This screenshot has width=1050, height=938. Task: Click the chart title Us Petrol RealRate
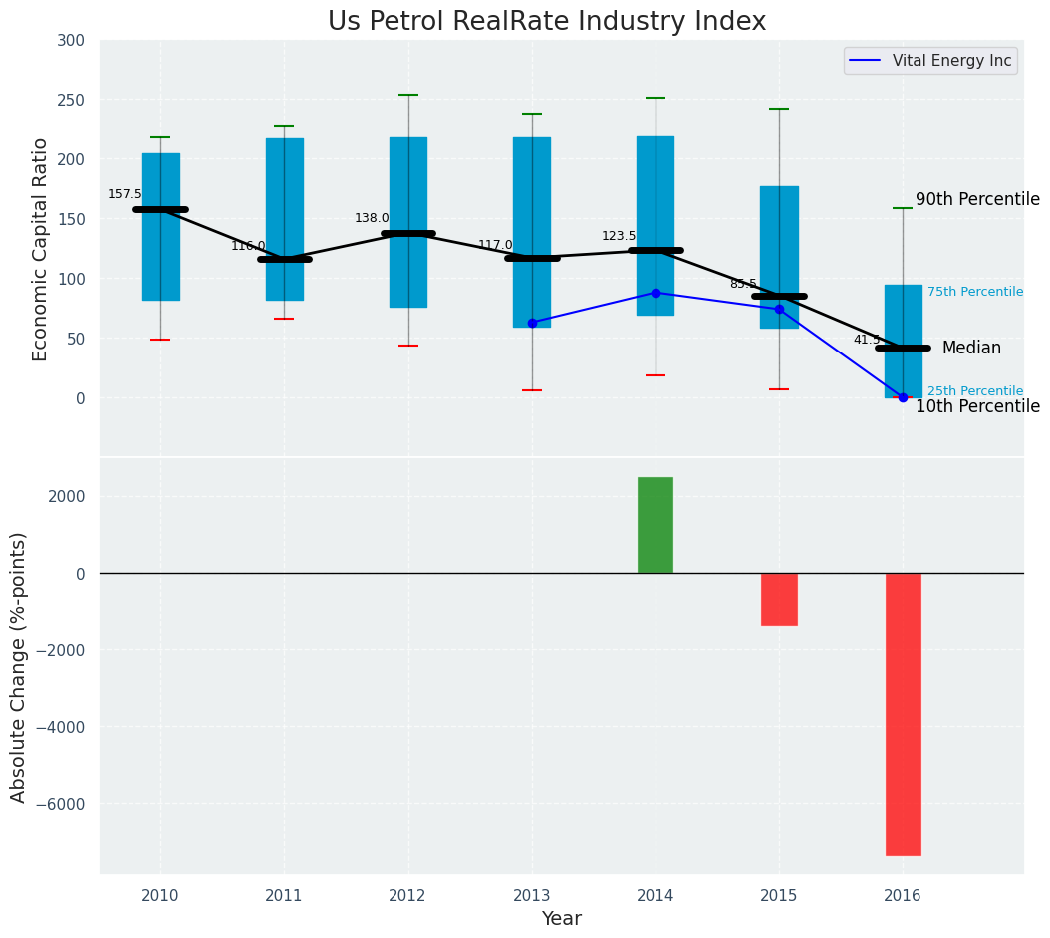(547, 22)
